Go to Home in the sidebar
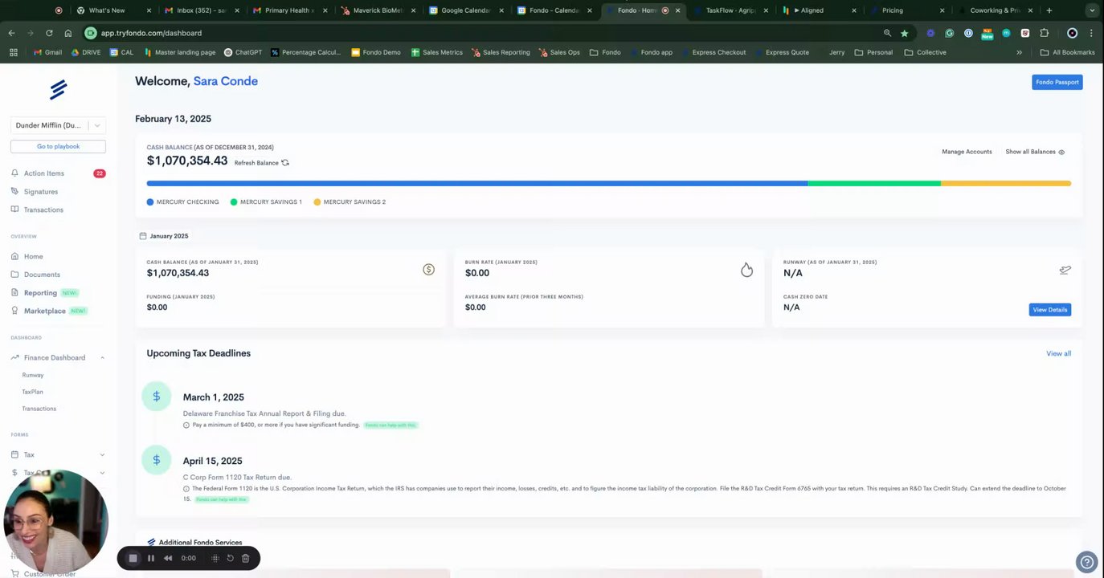 tap(33, 256)
